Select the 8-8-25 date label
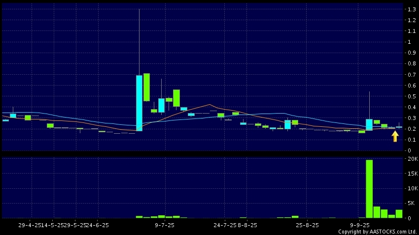Viewport: 419px width, 235px height. click(247, 225)
